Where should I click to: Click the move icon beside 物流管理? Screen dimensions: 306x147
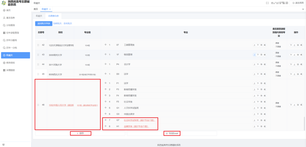(x=106, y=54)
